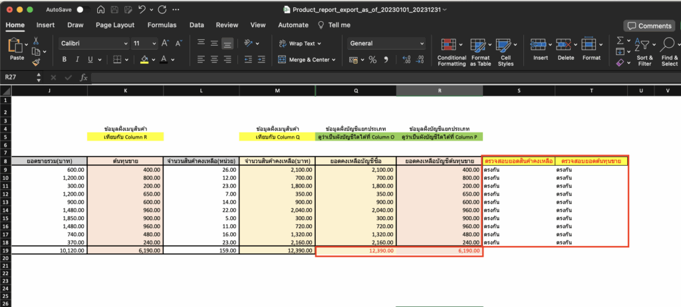The width and height of the screenshot is (681, 307).
Task: Open the Page Layout tab
Action: pyautogui.click(x=114, y=25)
